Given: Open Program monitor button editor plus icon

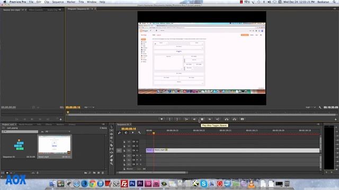Looking at the screenshot, I should point(335,119).
